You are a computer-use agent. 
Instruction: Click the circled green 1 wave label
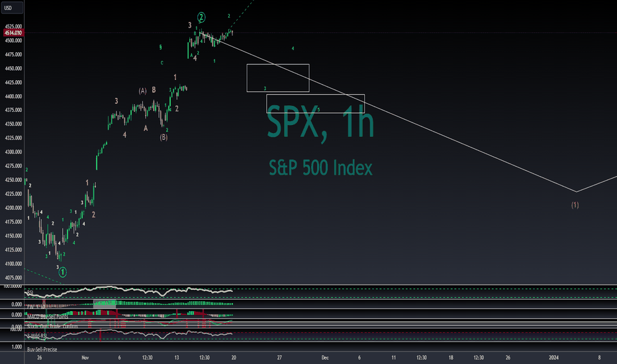[x=63, y=271]
